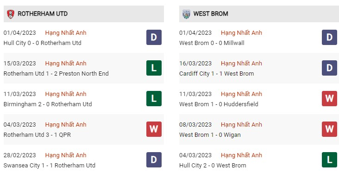Viewport: 339px width, 173px height.
Task: Open match Rotherham Utd 3 - 1 QPR
Action: [x=37, y=135]
